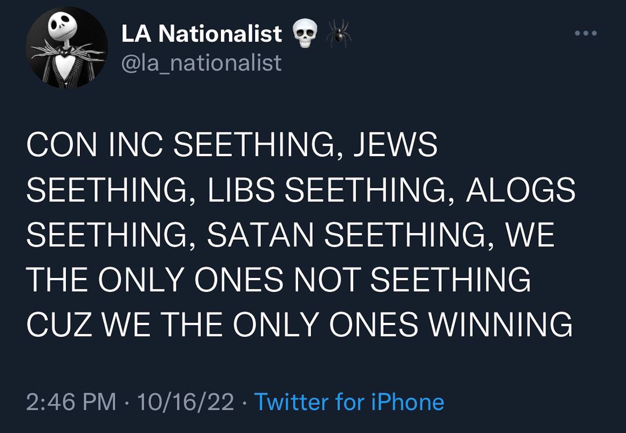Click the 10/16/22 date
626x433 pixels.
[x=186, y=402]
